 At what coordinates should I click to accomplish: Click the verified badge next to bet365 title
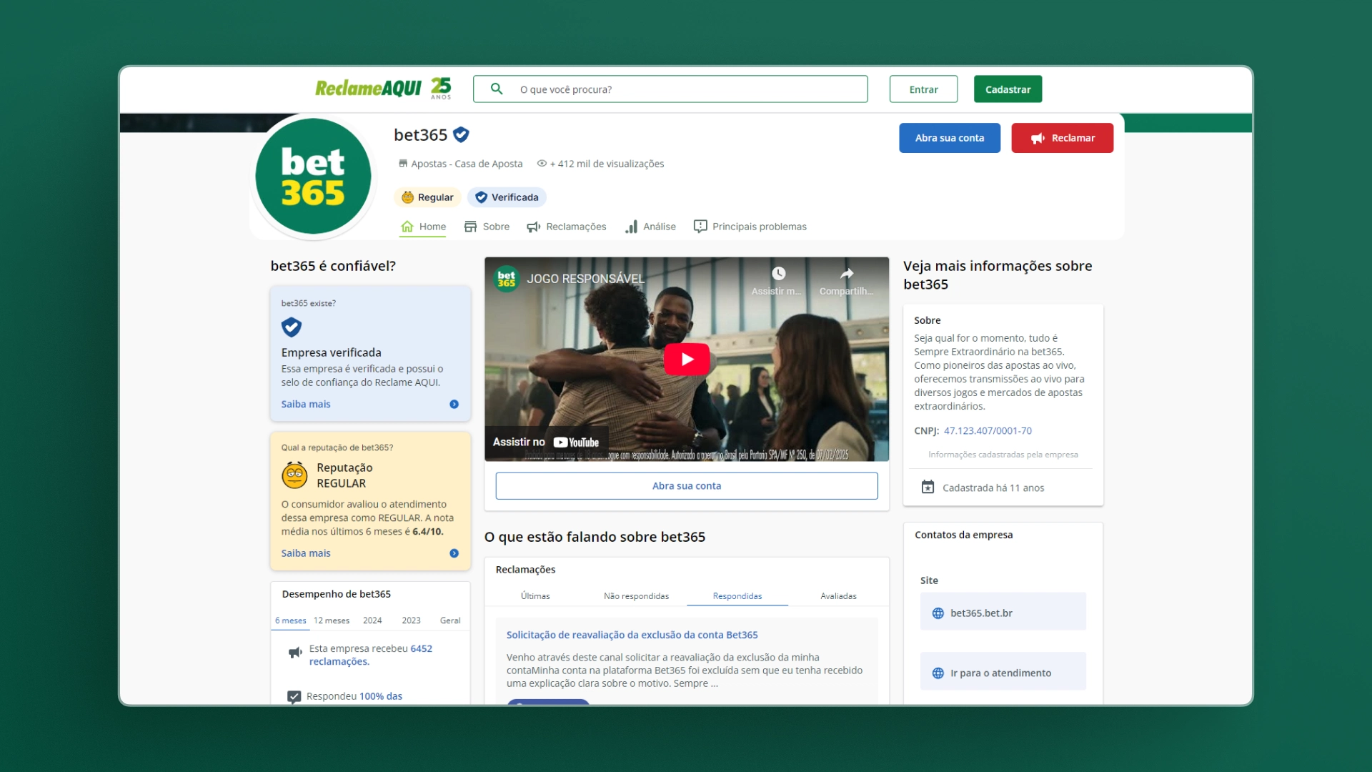click(462, 134)
